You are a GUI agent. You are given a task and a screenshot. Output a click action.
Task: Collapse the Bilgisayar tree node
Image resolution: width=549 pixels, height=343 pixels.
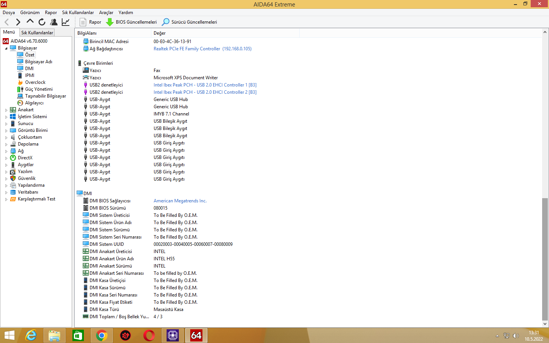pos(6,48)
